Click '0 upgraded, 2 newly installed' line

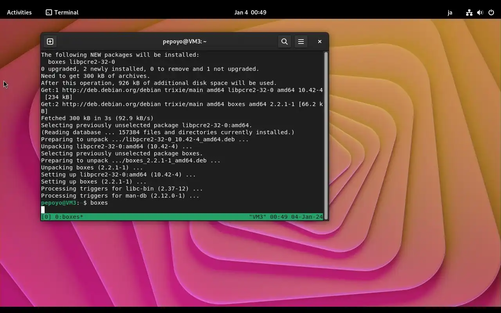(x=150, y=69)
